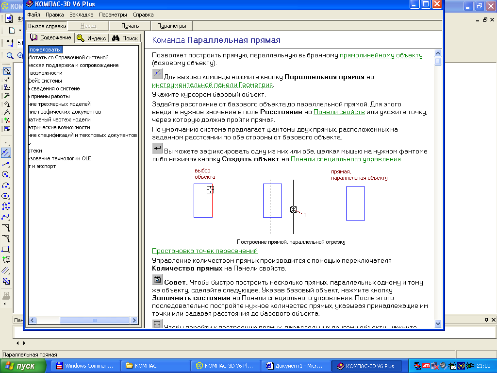Switch to КОМПАС folder taskbar item
The width and height of the screenshot is (497, 373).
coord(156,366)
